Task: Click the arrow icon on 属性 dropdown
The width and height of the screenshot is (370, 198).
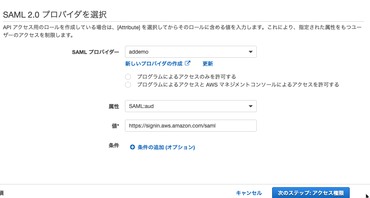Action: click(251, 106)
